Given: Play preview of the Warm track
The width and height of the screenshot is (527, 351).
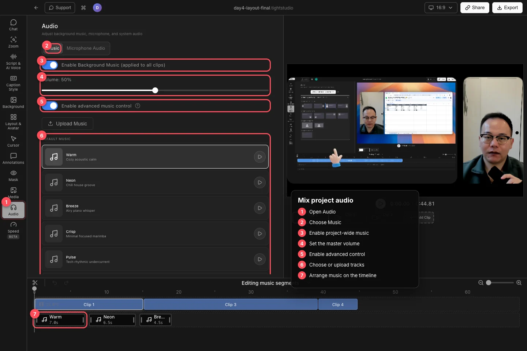Looking at the screenshot, I should click(x=260, y=157).
